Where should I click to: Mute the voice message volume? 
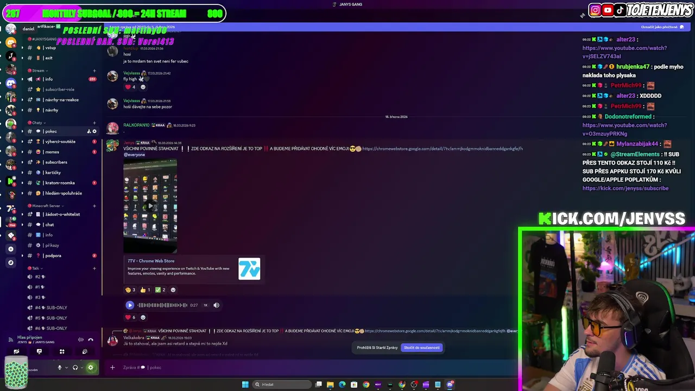coord(216,305)
